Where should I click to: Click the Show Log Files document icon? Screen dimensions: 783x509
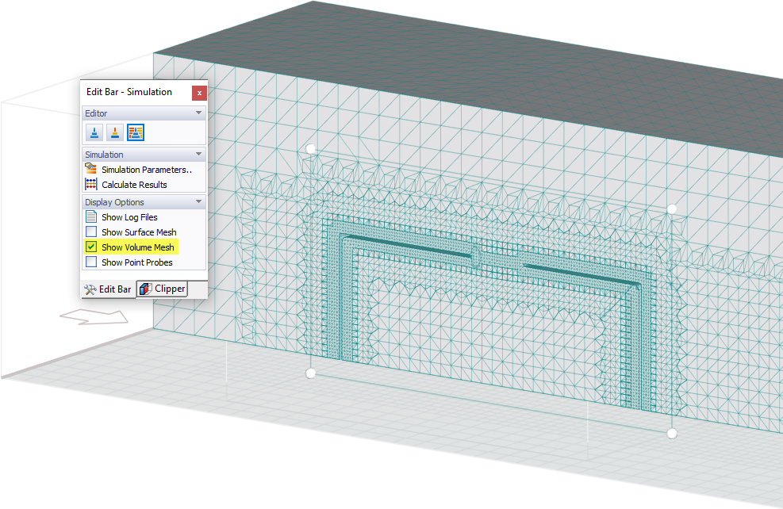click(x=90, y=216)
